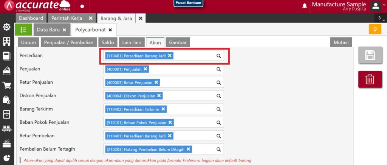Remove the [110402] Persediaan Terkirim tag

pyautogui.click(x=163, y=109)
